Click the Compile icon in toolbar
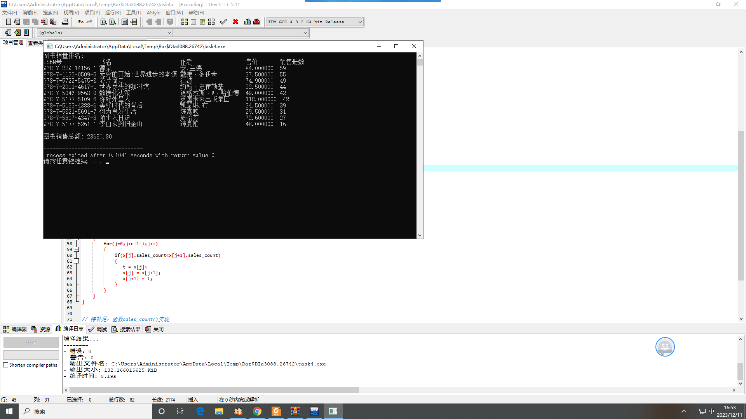Viewport: 746px width, 419px height. pos(184,22)
